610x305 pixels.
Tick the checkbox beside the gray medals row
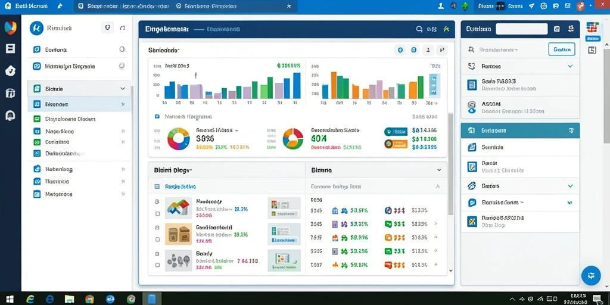point(157,265)
